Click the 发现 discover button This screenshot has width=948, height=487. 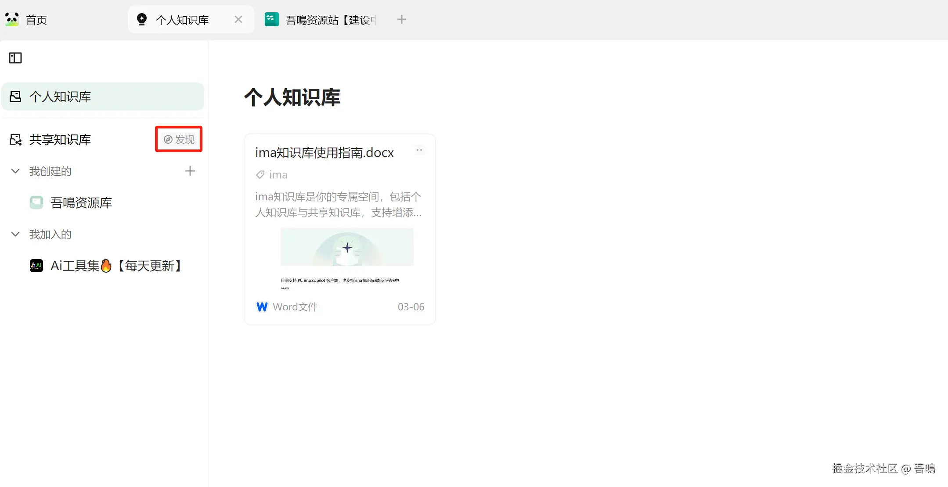[x=179, y=139]
